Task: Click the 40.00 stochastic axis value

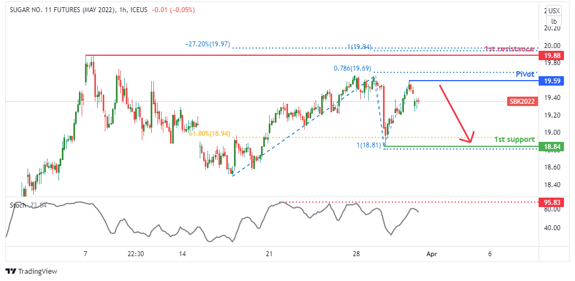Action: coord(551,228)
